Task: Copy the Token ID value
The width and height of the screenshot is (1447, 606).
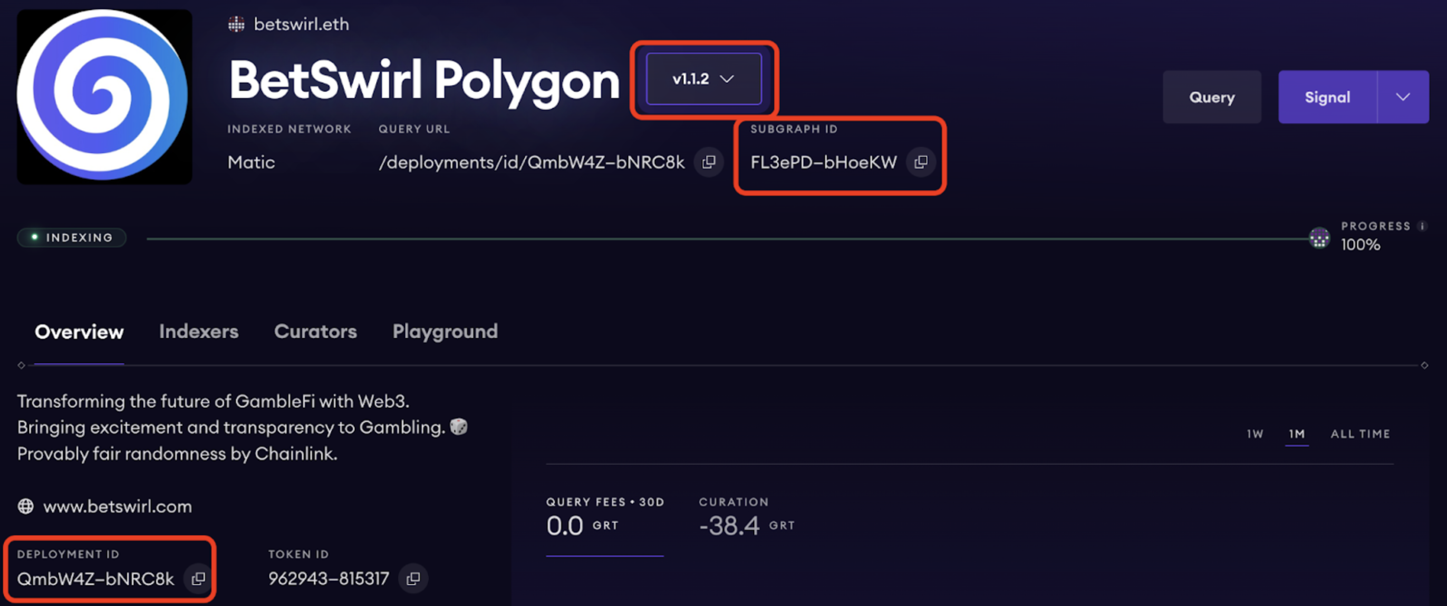Action: [413, 579]
